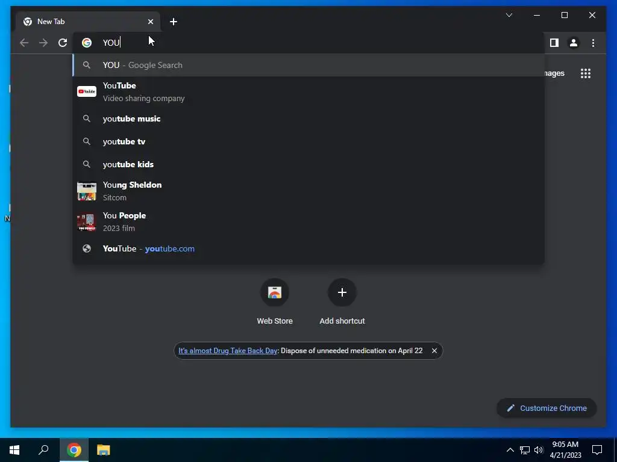Click the search icon beside youtube kids
Screen dimensions: 617x462
coord(87,164)
